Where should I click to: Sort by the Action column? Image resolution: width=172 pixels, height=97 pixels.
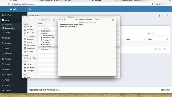coord(157,39)
